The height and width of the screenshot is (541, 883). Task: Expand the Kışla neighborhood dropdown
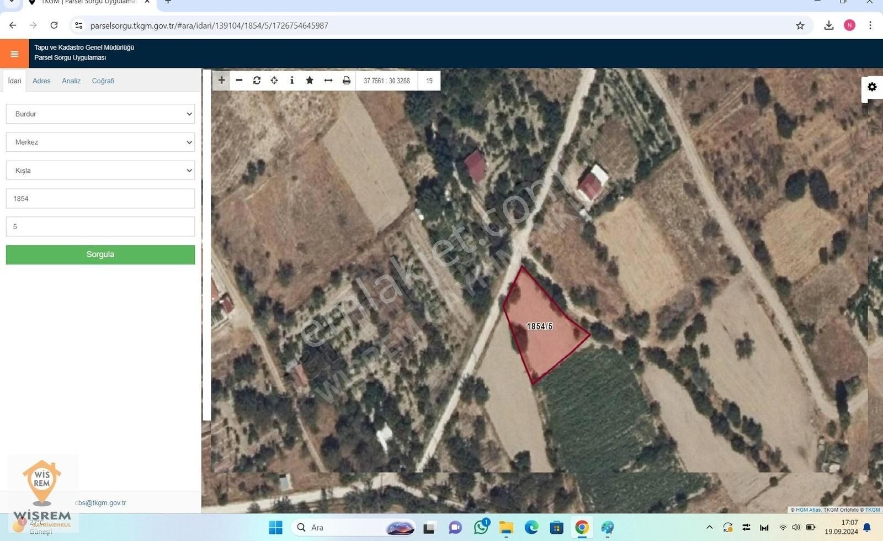point(100,171)
